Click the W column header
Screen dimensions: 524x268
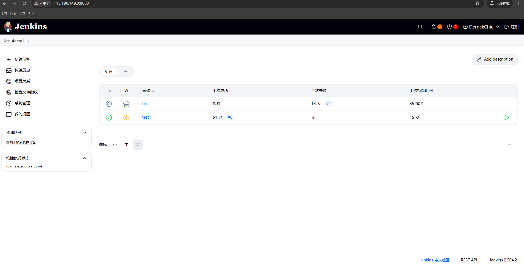126,90
